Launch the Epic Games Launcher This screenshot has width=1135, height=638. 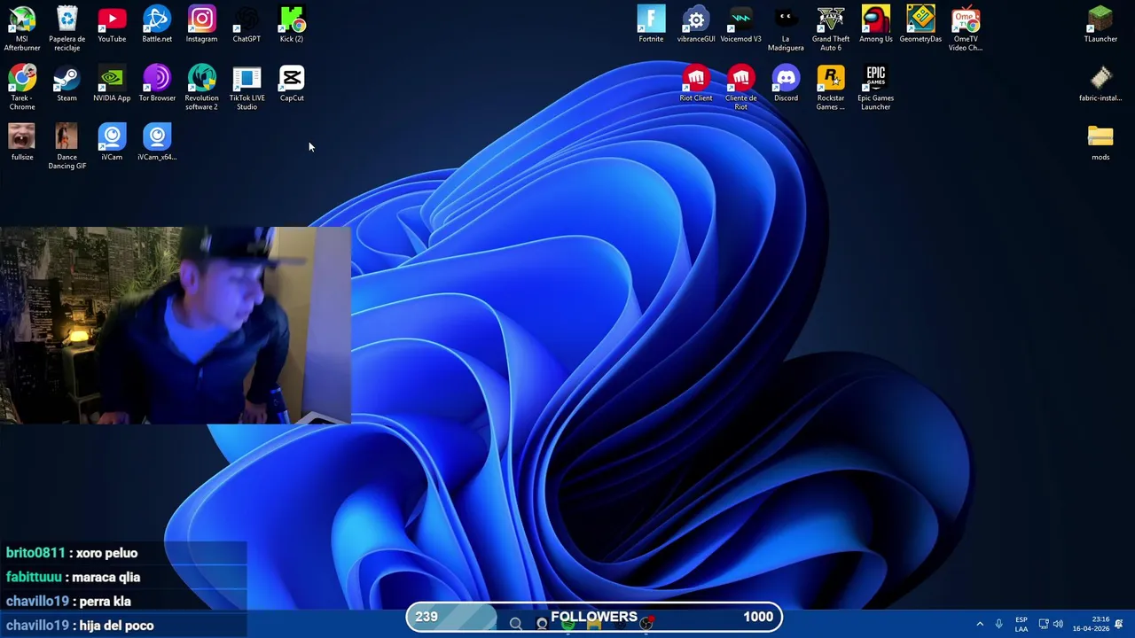click(875, 88)
